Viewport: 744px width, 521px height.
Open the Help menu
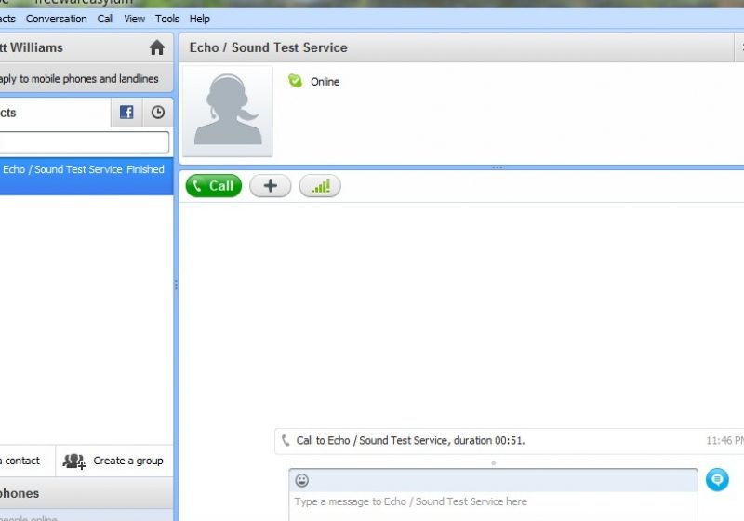click(199, 19)
